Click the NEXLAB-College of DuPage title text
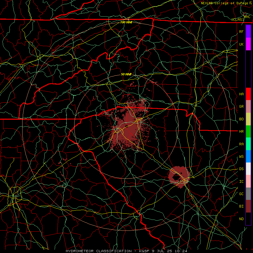The height and width of the screenshot is (253, 253). (x=225, y=3)
